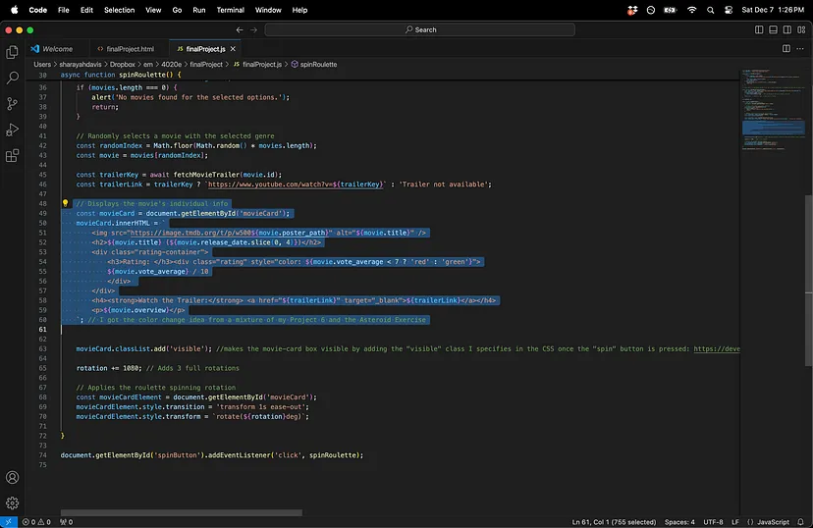This screenshot has width=813, height=528.
Task: Open the Explorer panel in activity bar
Action: 13,52
